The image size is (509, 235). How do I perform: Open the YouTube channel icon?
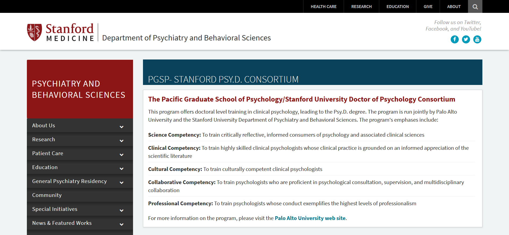[477, 39]
